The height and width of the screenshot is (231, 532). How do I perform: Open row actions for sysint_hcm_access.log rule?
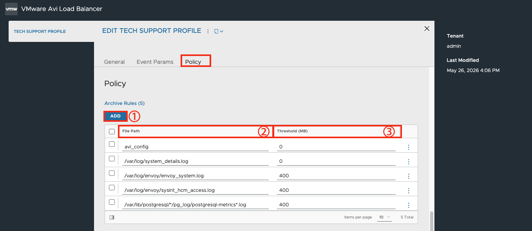click(409, 191)
